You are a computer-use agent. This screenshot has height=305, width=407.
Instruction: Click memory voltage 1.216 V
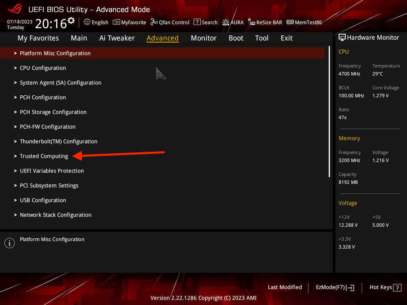[380, 160]
